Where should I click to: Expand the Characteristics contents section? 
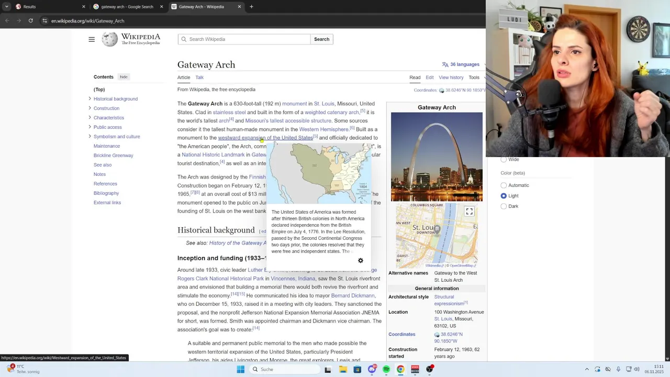(x=90, y=117)
